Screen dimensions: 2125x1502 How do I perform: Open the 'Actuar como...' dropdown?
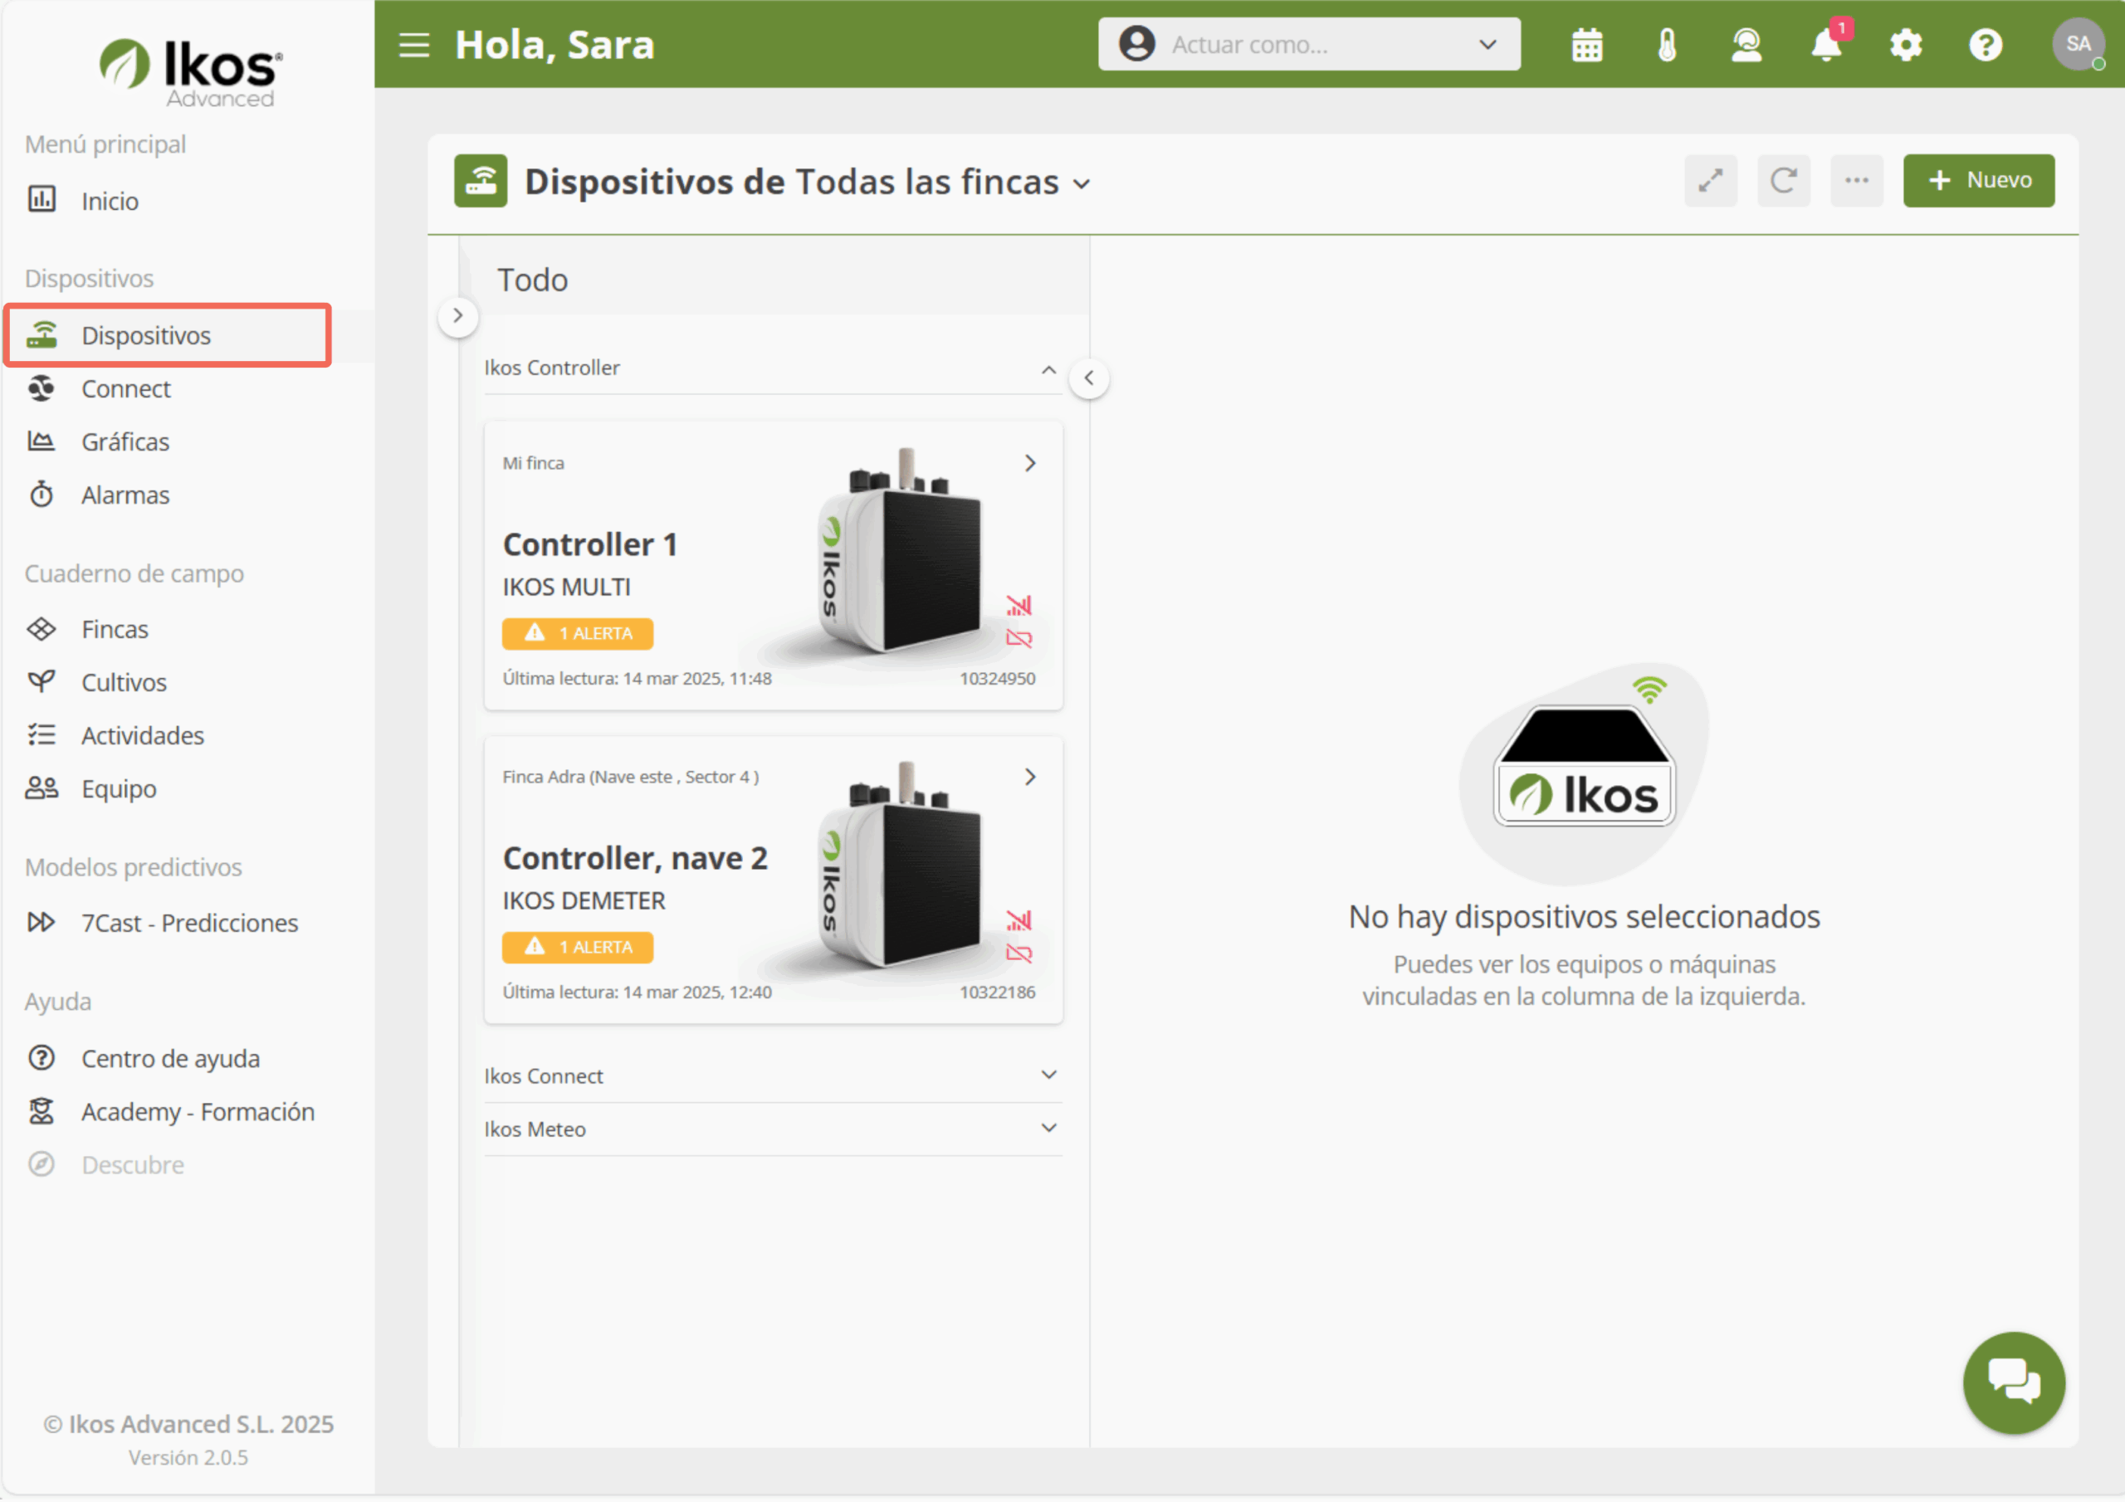tap(1309, 45)
